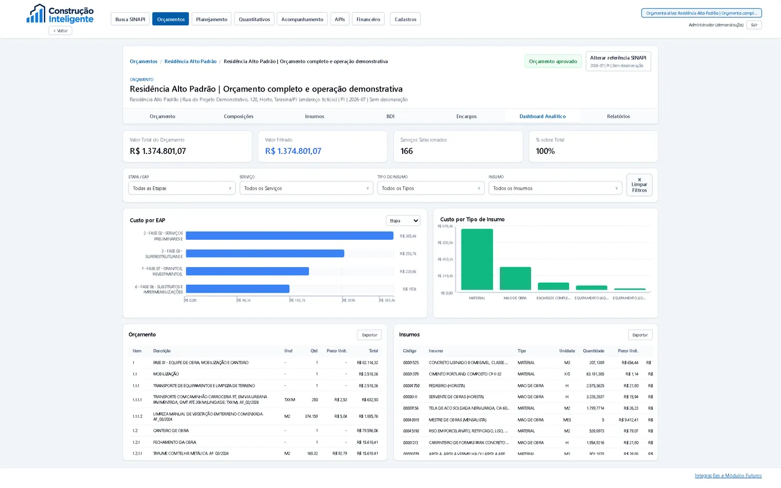Switch to the Insumos tab
The width and height of the screenshot is (781, 488).
coord(315,117)
